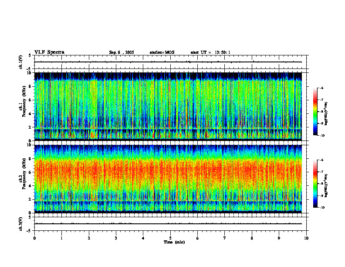Click the 5 tick on ch.1(V) axis
This screenshot has width=345, height=267.
click(30, 55)
